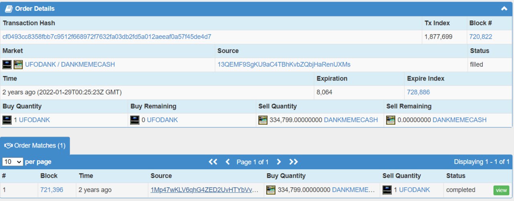Collapse the Order Details panel chevron
514x201 pixels.
coord(504,8)
